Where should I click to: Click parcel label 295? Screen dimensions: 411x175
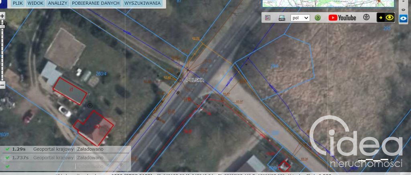tap(387, 28)
